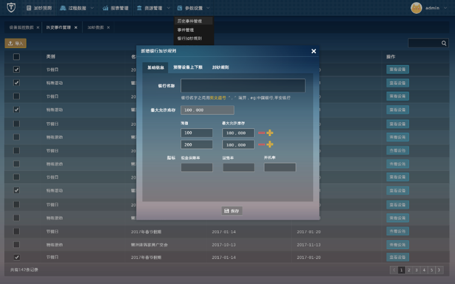Close the 新增银行加钞规则 dialog
This screenshot has width=455, height=284.
coord(314,51)
